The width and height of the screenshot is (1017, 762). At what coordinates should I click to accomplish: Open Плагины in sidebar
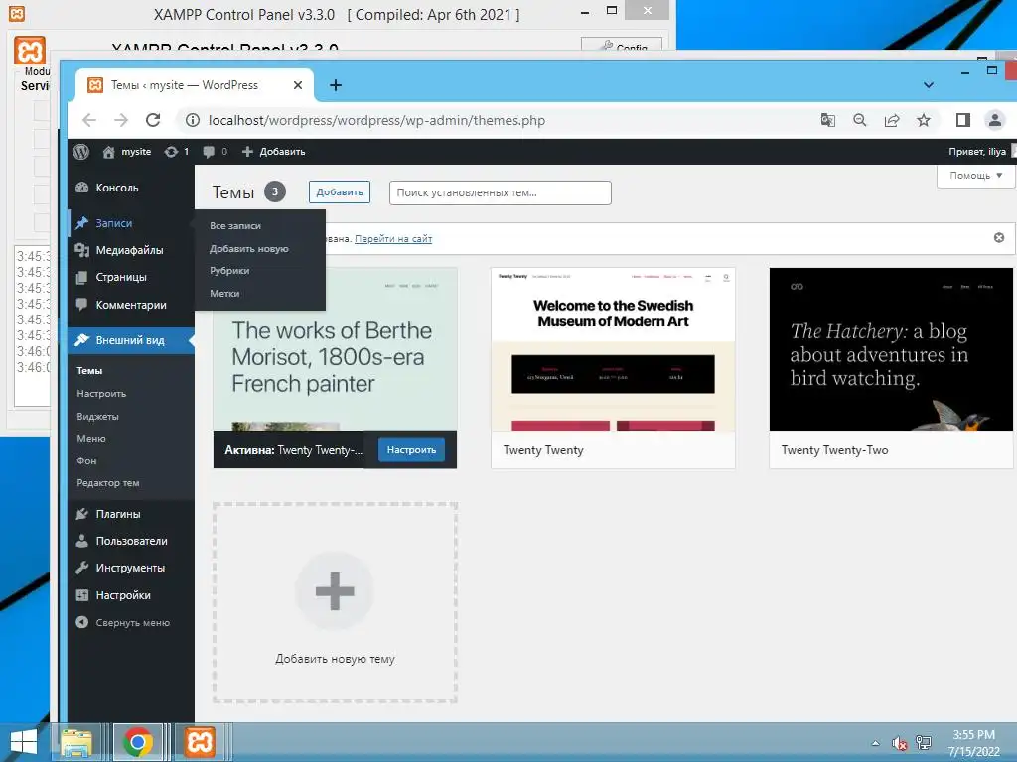click(x=131, y=514)
